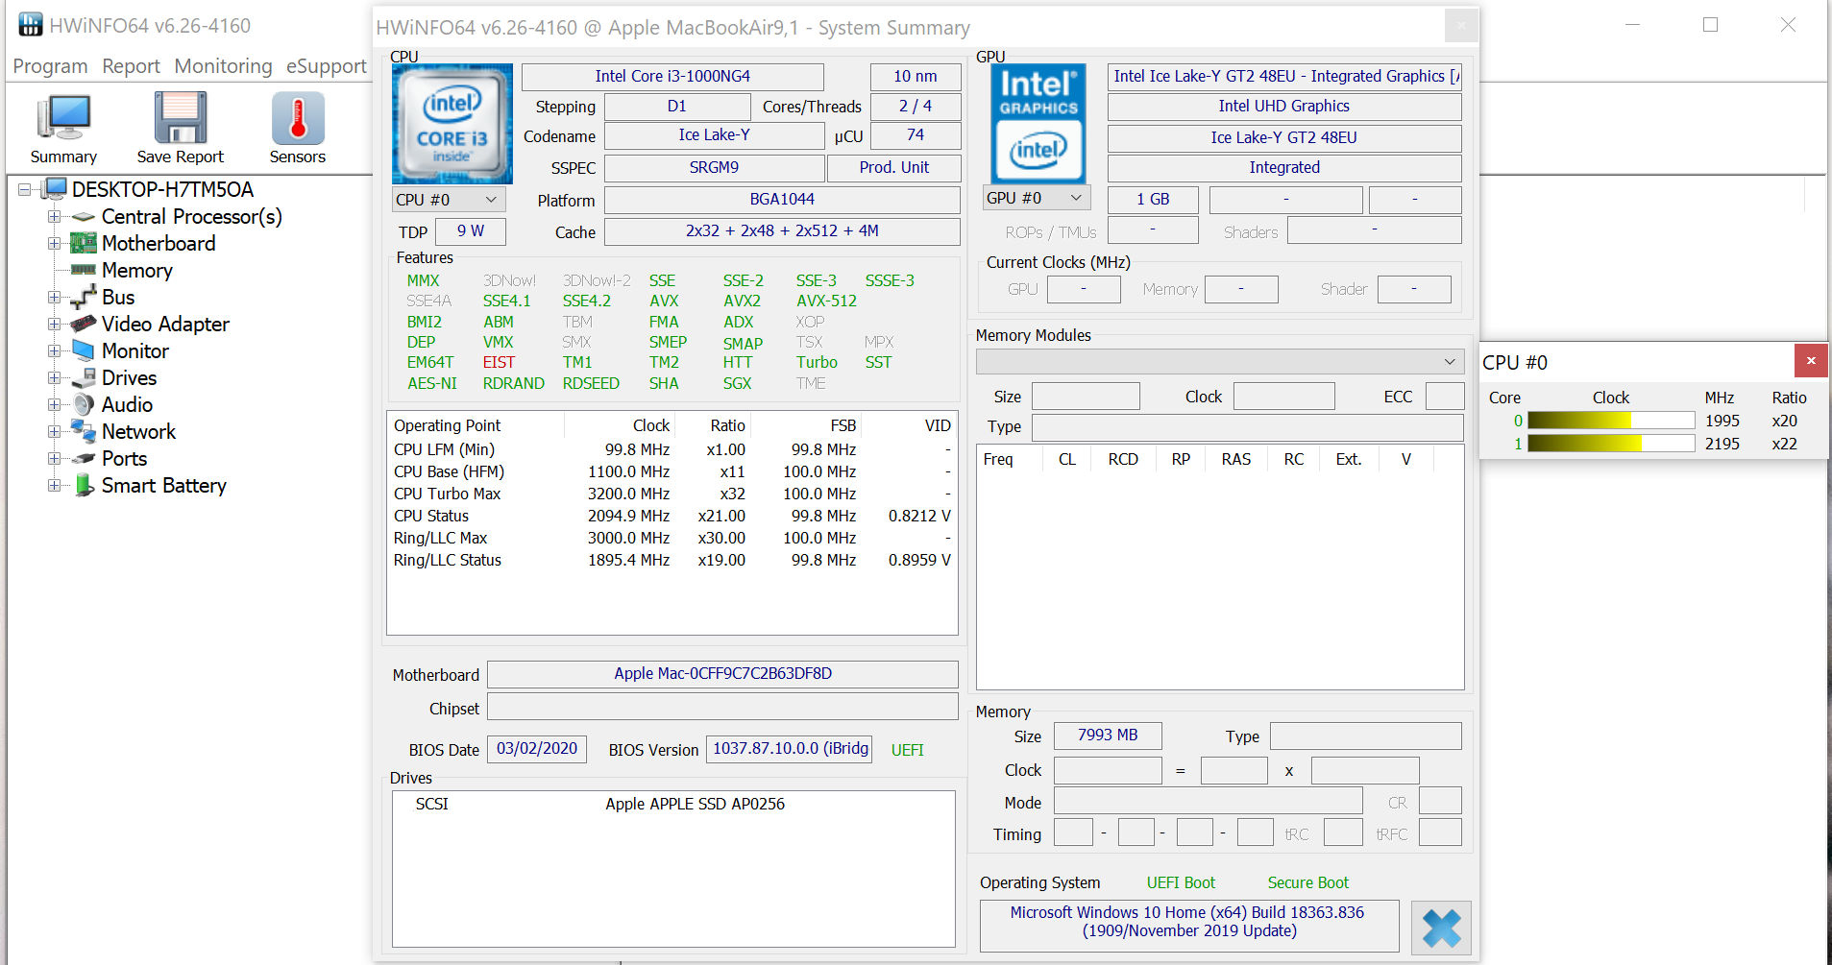Click the BIOS Date 03/02/2020 field

point(537,749)
